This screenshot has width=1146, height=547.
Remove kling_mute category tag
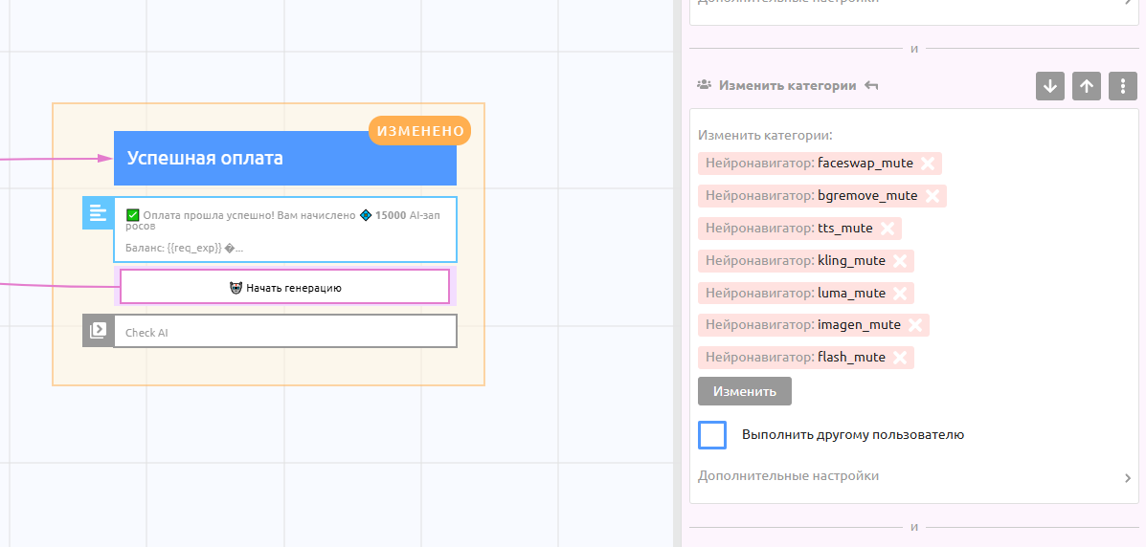(x=899, y=261)
